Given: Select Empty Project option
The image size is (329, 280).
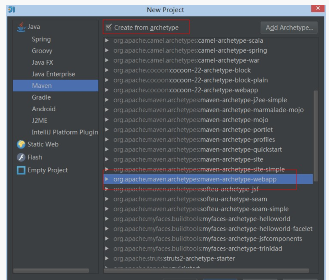Looking at the screenshot, I should 48,170.
